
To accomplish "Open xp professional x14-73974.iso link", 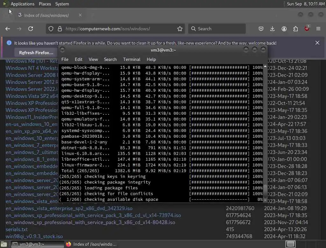I will [93, 215].
